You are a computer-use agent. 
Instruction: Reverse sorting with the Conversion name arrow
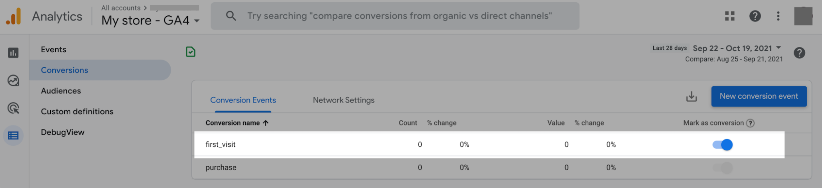point(266,123)
